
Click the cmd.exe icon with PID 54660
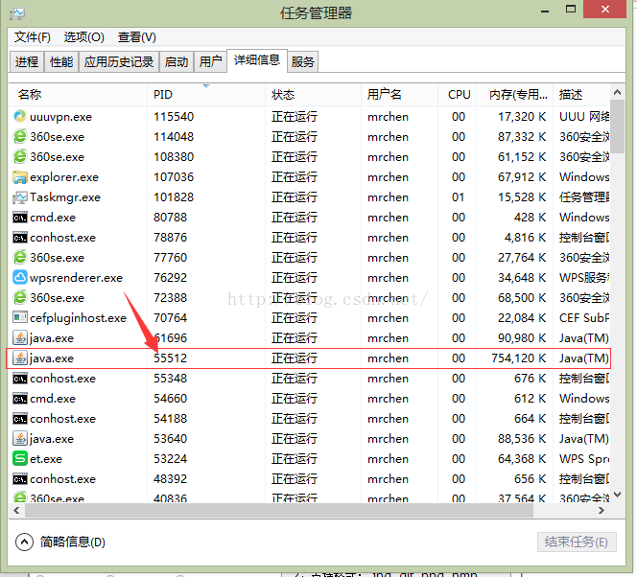(20, 399)
